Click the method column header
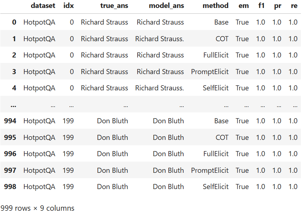The height and width of the screenshot is (214, 302). (215, 5)
